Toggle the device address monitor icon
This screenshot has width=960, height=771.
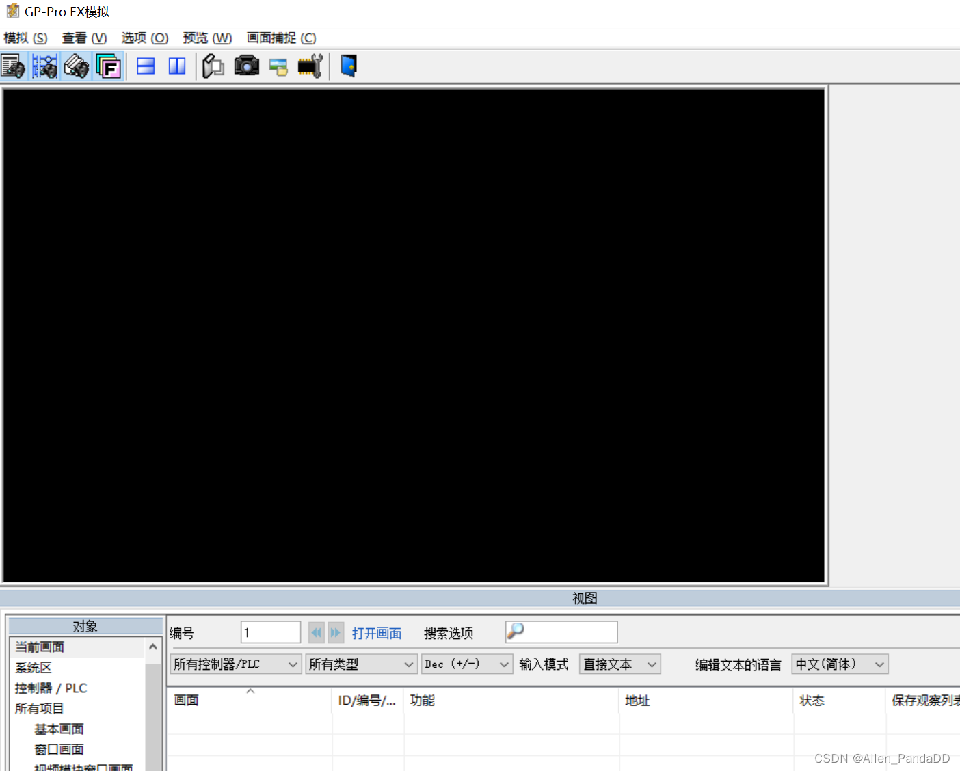(76, 66)
